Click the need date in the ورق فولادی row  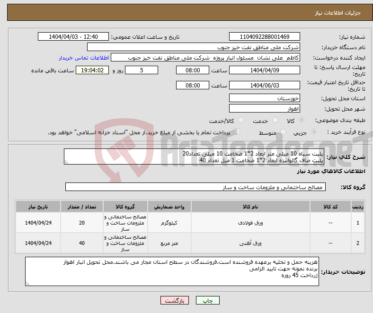coord(38,223)
